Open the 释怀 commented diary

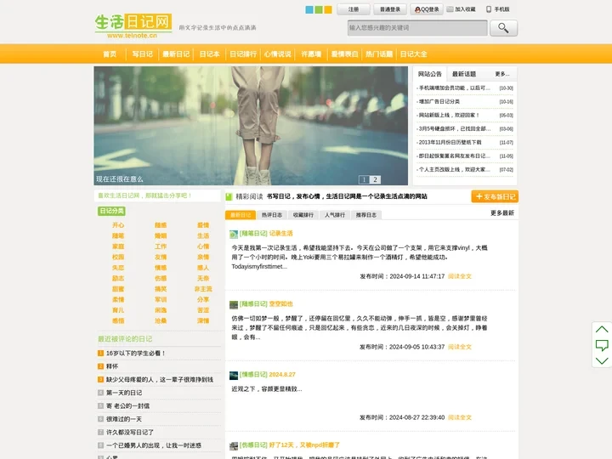(112, 366)
